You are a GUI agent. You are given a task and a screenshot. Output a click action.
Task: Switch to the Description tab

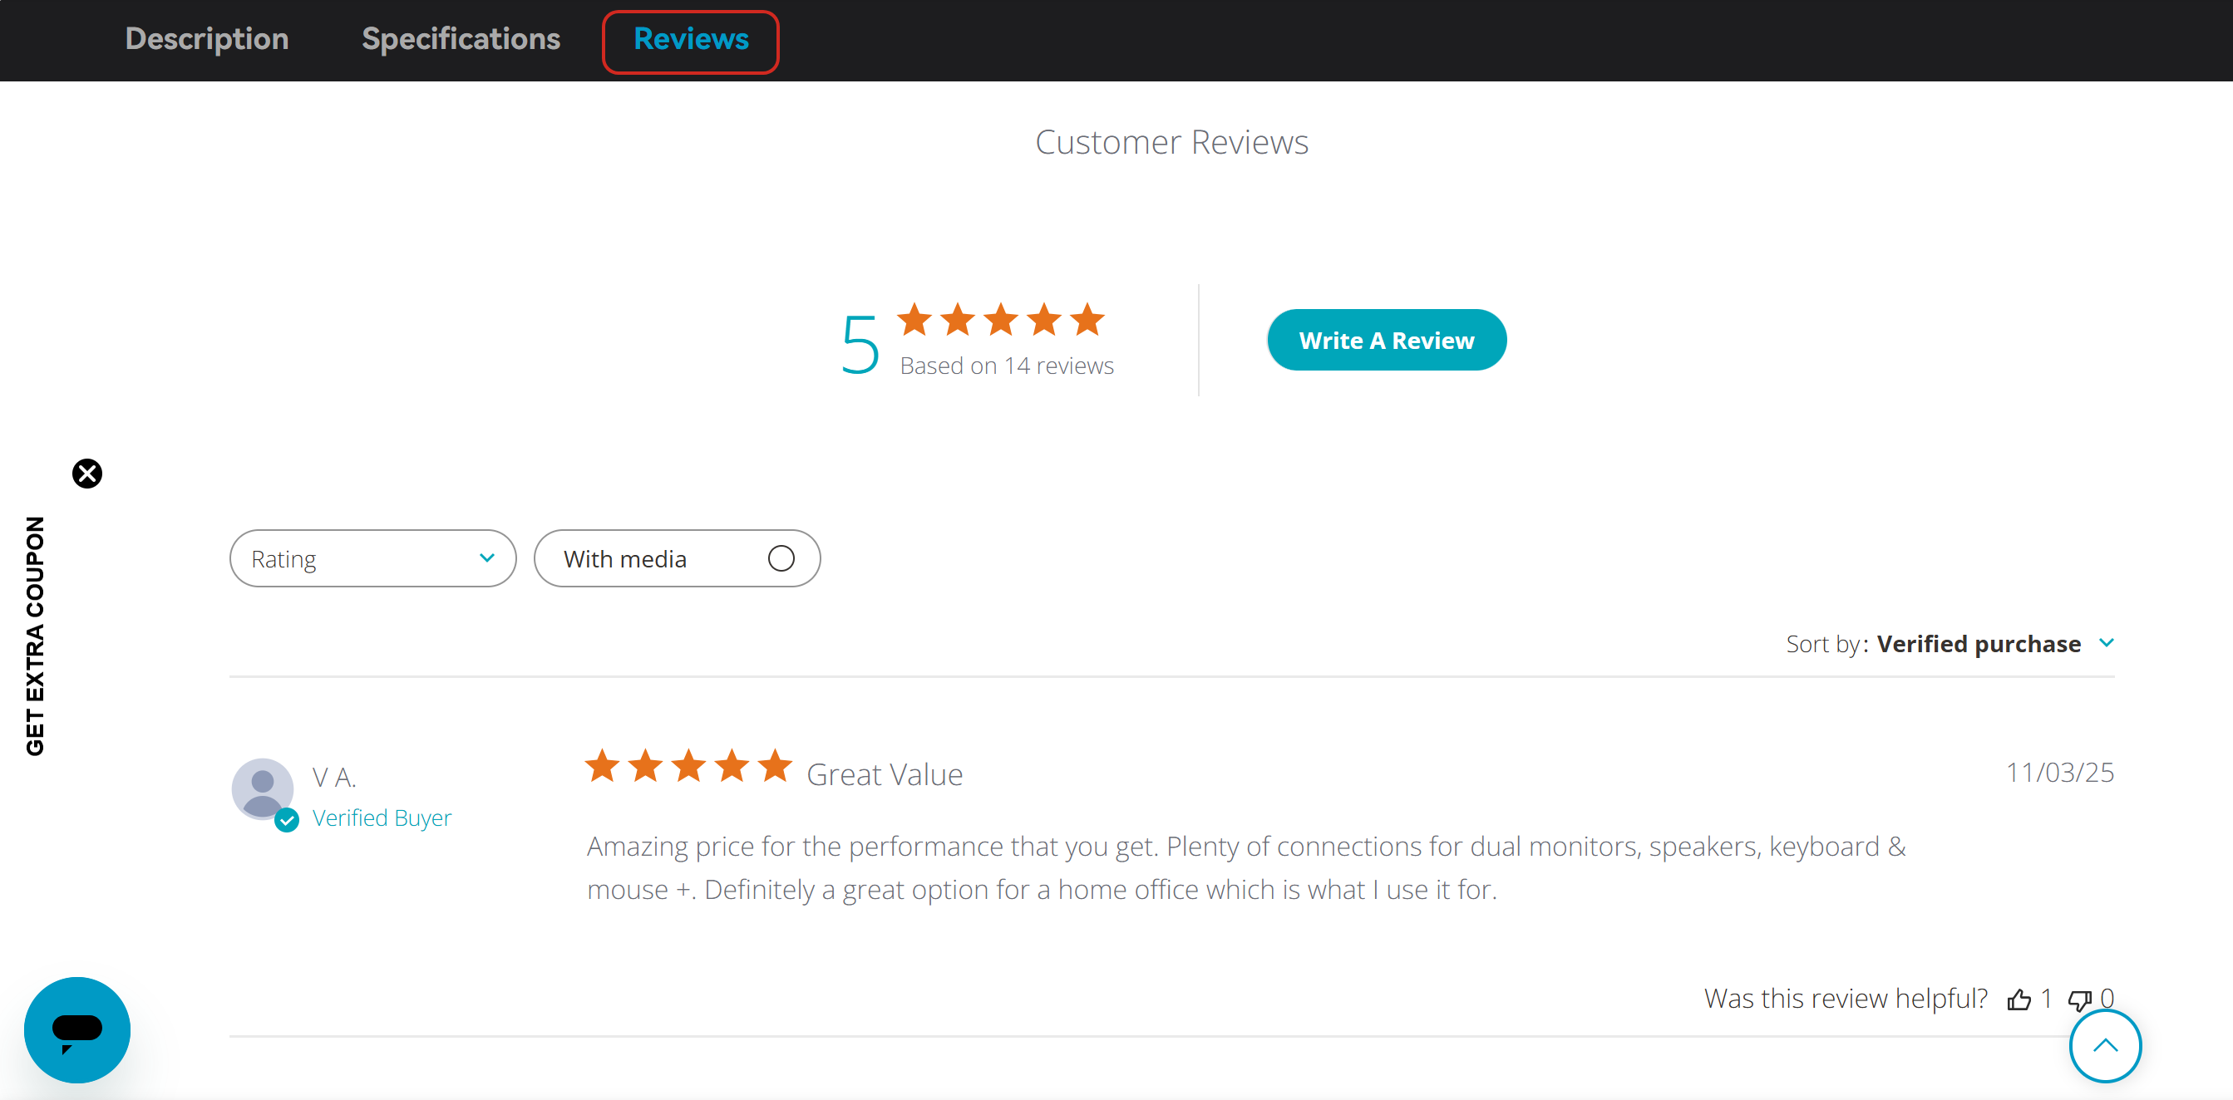tap(206, 39)
